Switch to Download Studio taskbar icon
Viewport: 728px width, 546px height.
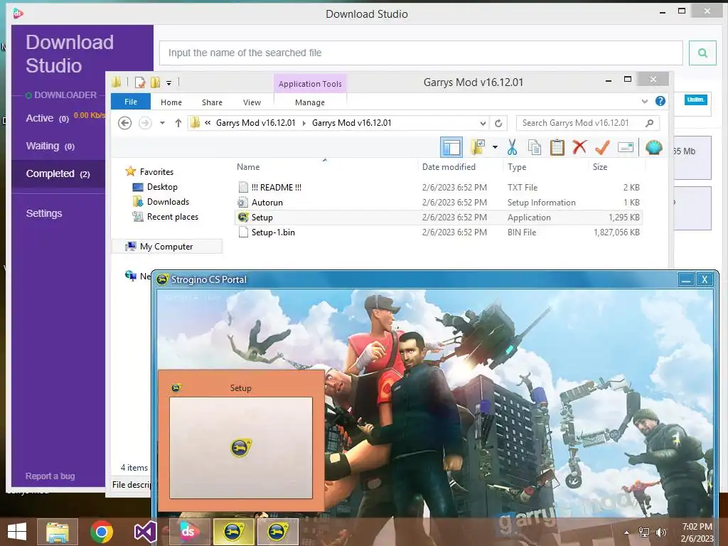point(188,532)
